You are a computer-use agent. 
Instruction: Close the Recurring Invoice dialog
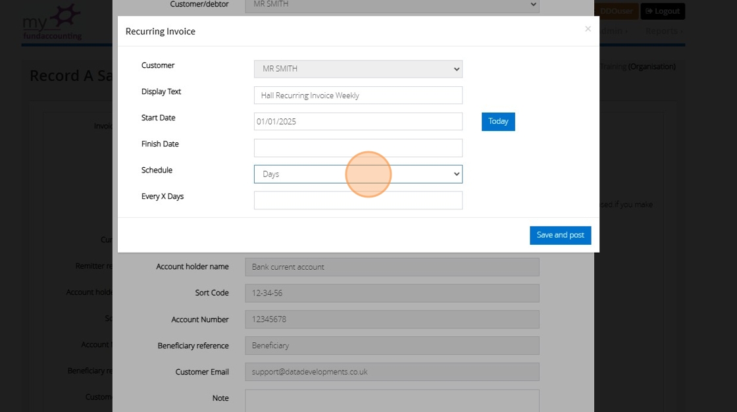[x=588, y=29]
